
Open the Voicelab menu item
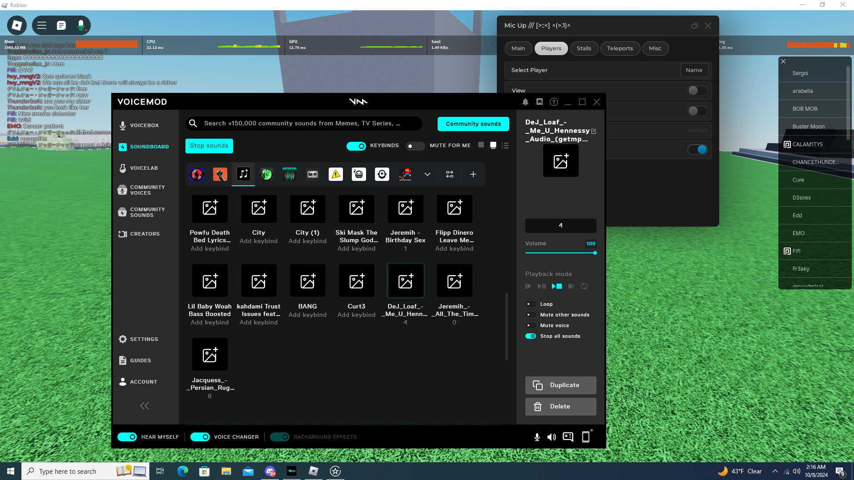pos(144,168)
